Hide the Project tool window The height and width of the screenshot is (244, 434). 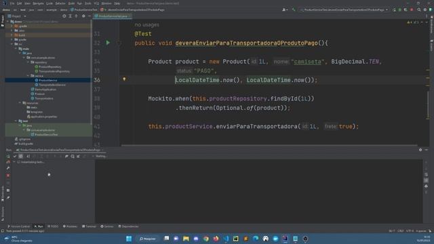coord(89,16)
